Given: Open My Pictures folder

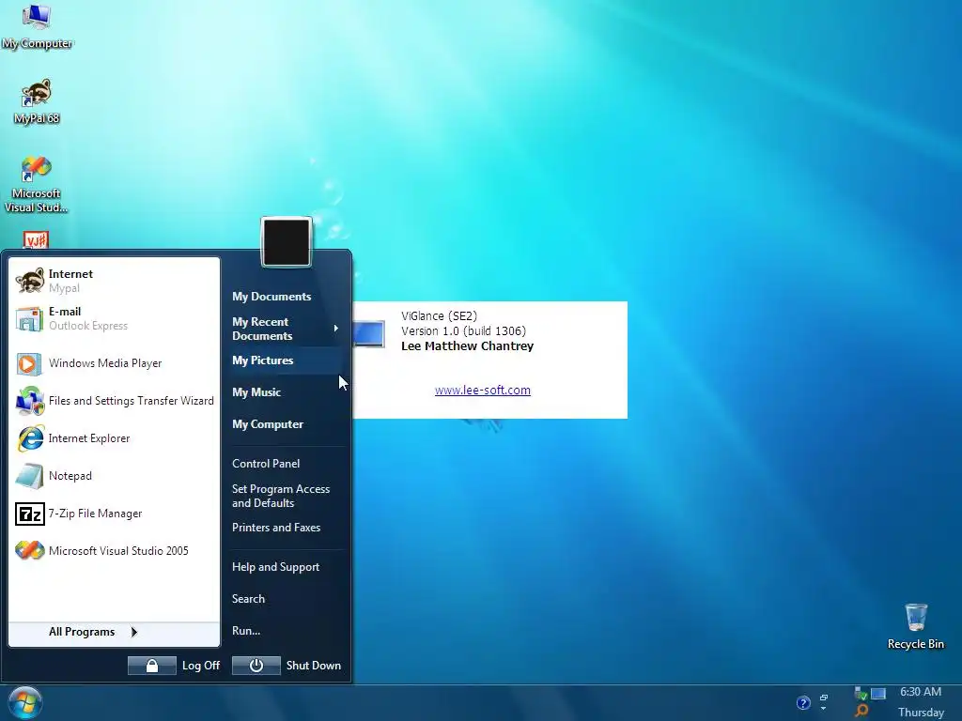Looking at the screenshot, I should [x=285, y=360].
